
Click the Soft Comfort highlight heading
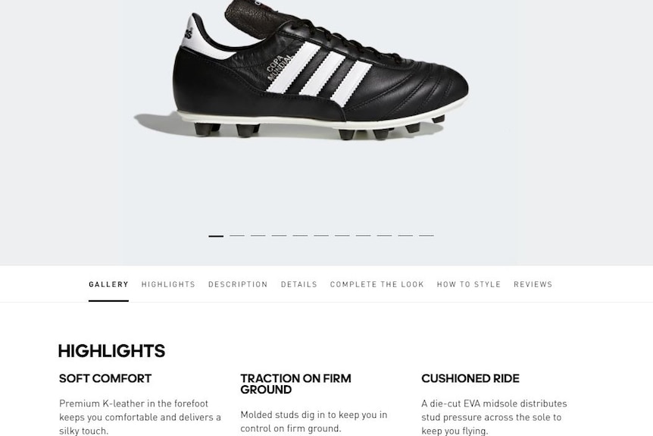point(105,378)
